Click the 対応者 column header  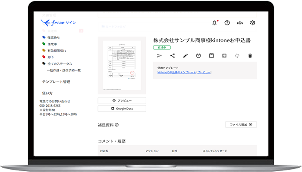pyautogui.click(x=104, y=151)
